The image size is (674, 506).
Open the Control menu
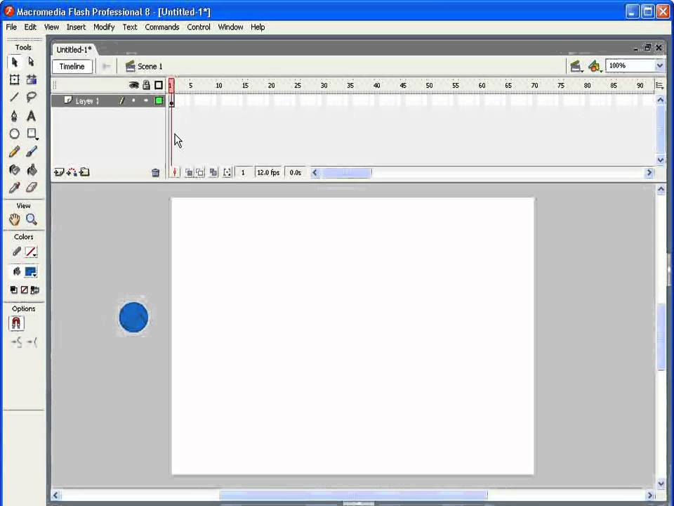point(199,27)
